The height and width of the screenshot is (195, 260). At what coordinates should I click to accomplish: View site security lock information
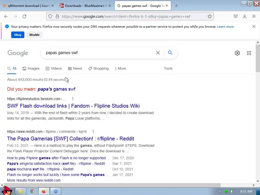(x=57, y=16)
